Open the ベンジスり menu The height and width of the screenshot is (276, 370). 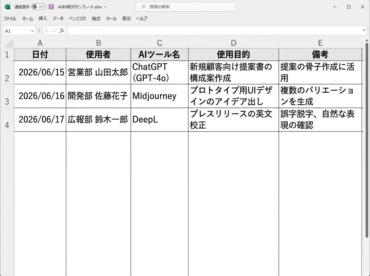click(x=77, y=18)
